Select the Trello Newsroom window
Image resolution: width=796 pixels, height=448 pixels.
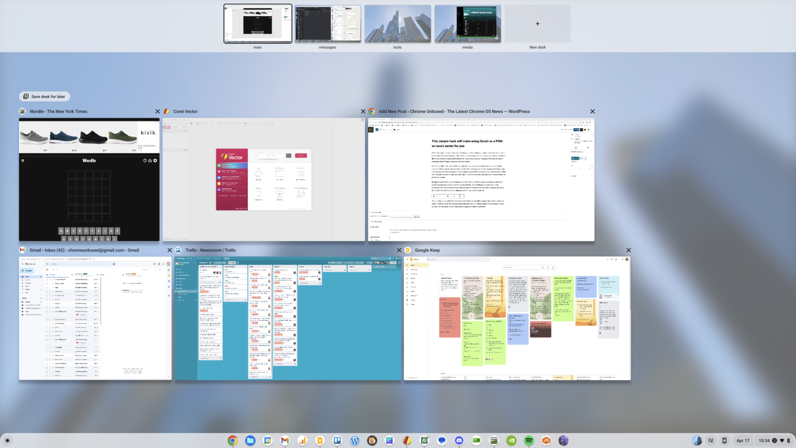pyautogui.click(x=288, y=318)
